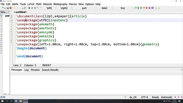Open the Math menu

point(39,4)
